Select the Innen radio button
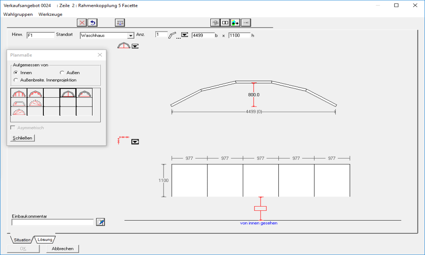The image size is (425, 255). (16, 73)
